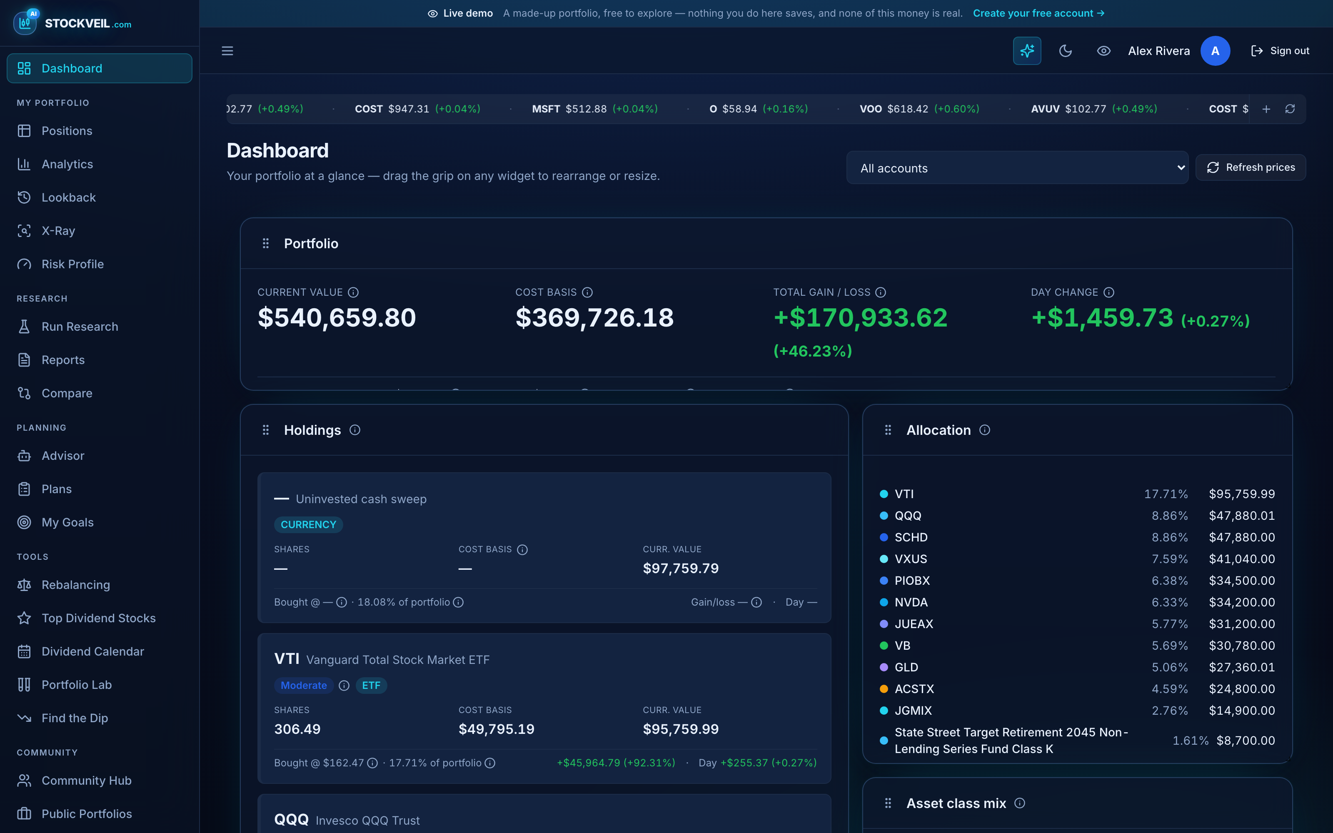Viewport: 1333px width, 833px height.
Task: Click Create your free account link
Action: 1038,13
